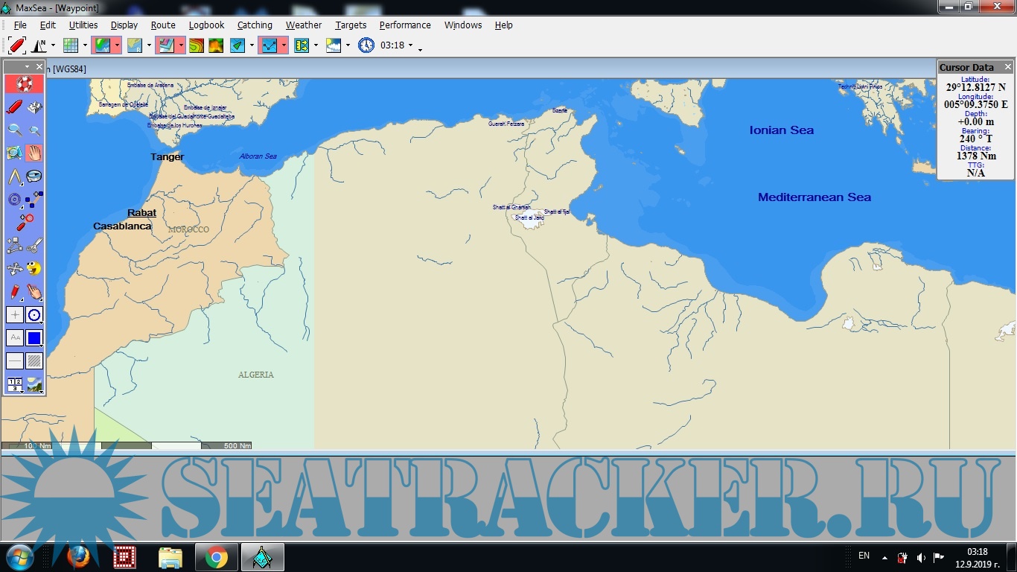
Task: Open the north-up orientation dropdown arrow
Action: 53,45
